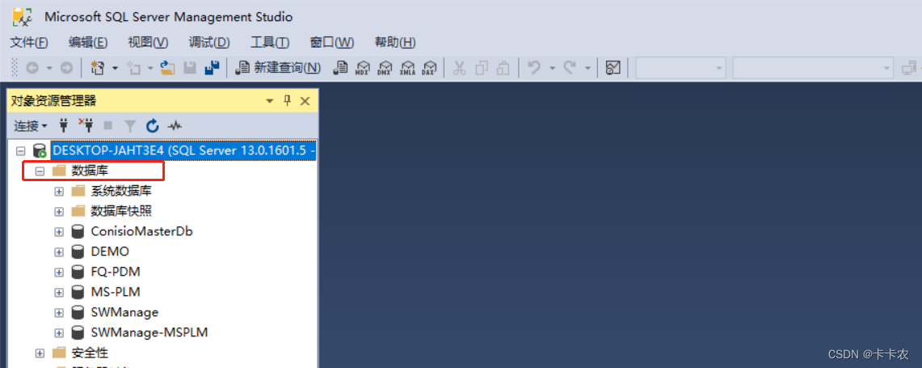Close the Object Explorer panel
922x368 pixels.
(305, 100)
